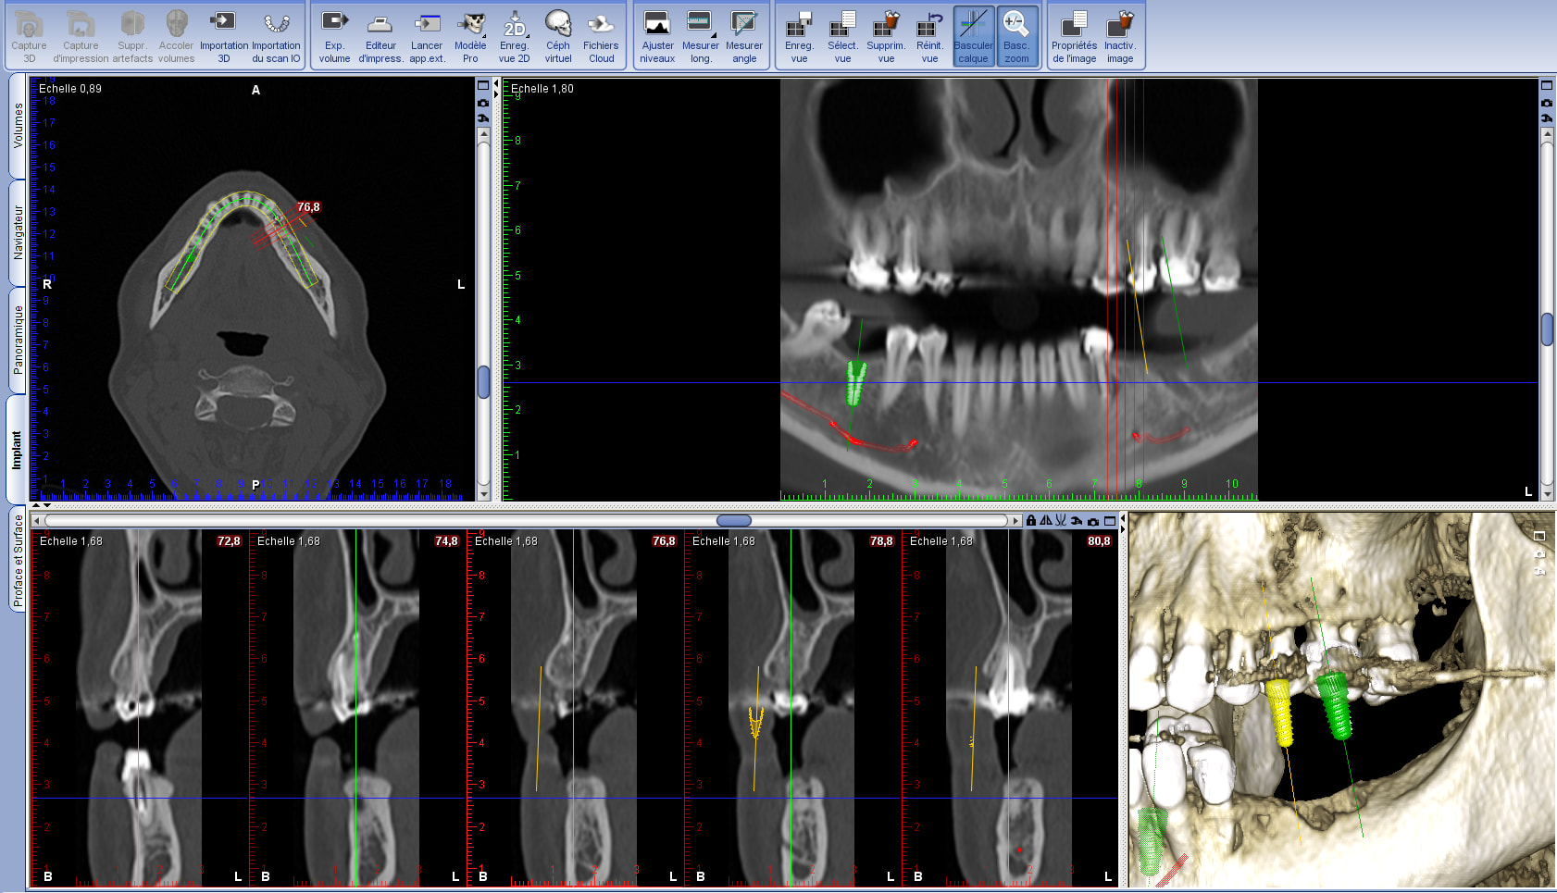The width and height of the screenshot is (1557, 893).
Task: Open Ajuster niveaux histogram tool
Action: 657,37
